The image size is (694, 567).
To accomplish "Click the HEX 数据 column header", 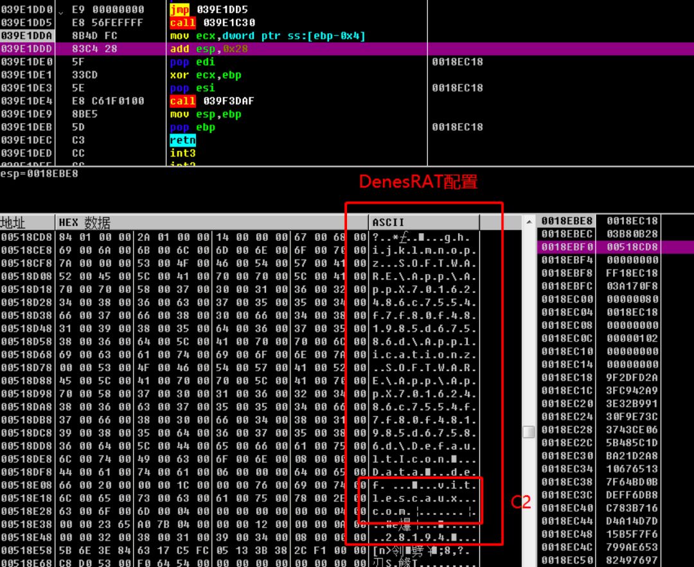I will tap(212, 222).
